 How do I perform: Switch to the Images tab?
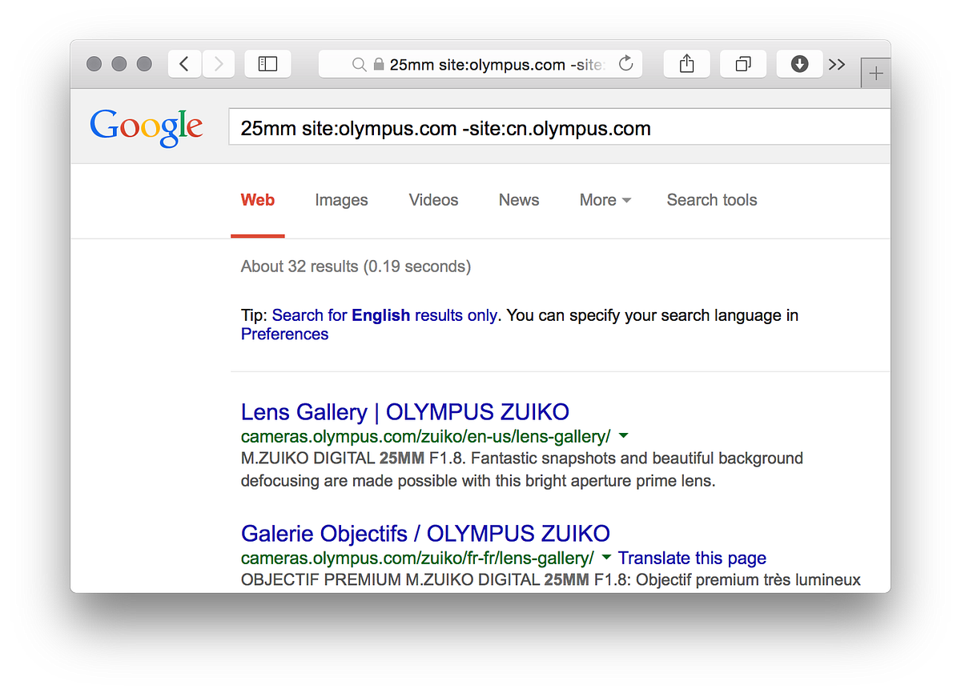(x=341, y=200)
